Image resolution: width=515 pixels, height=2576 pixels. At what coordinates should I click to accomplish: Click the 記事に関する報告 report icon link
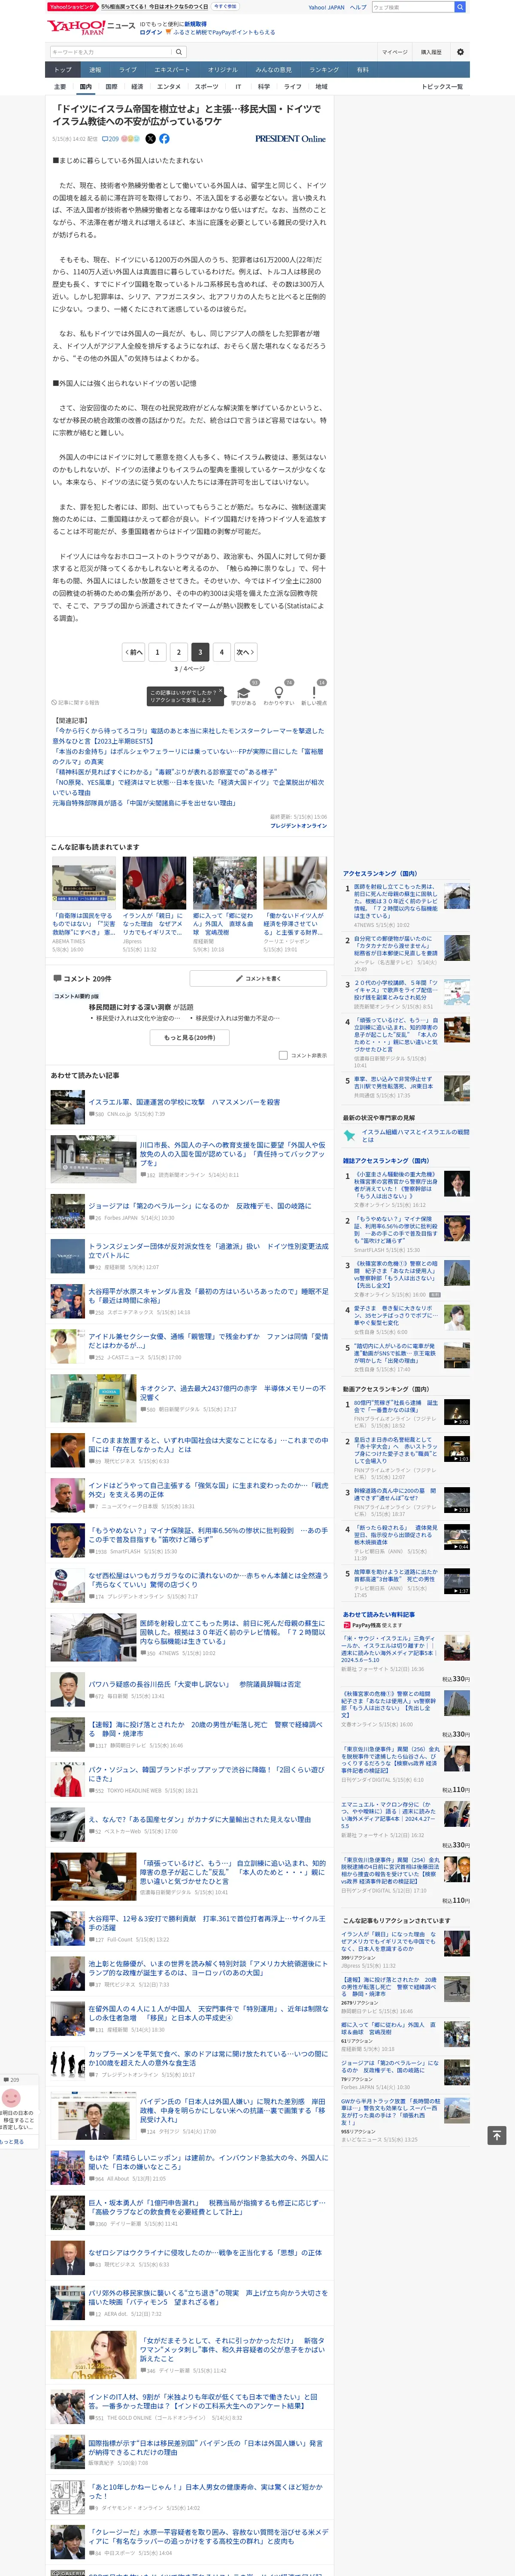click(x=76, y=702)
